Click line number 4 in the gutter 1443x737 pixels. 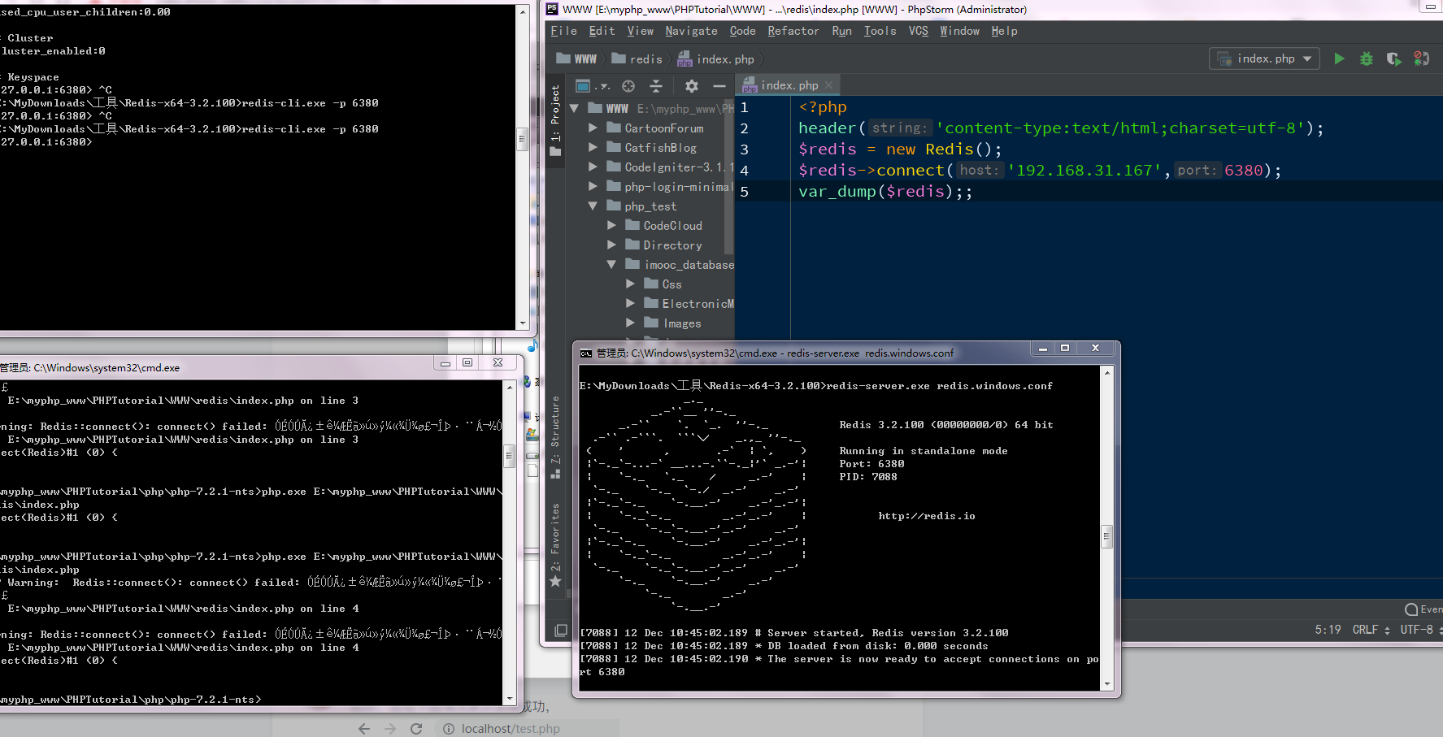tap(745, 171)
